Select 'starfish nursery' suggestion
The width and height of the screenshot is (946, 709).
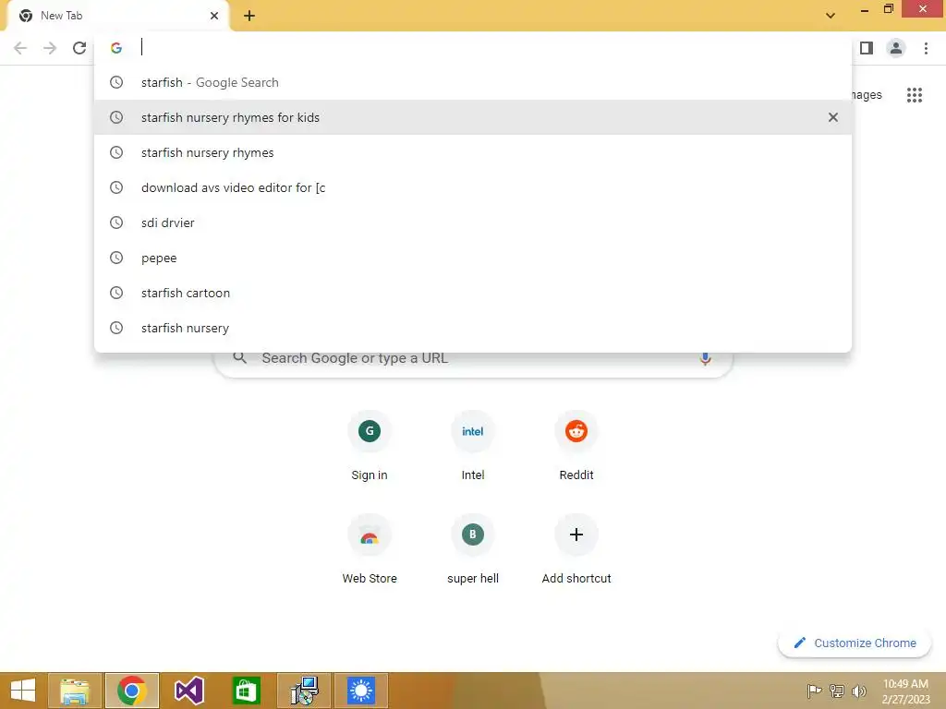473,328
